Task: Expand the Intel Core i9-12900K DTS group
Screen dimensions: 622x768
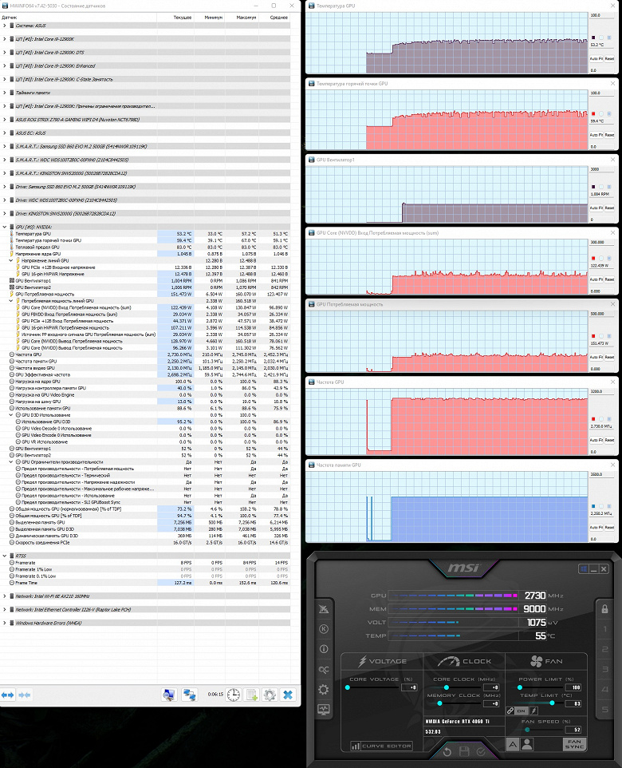Action: click(5, 53)
